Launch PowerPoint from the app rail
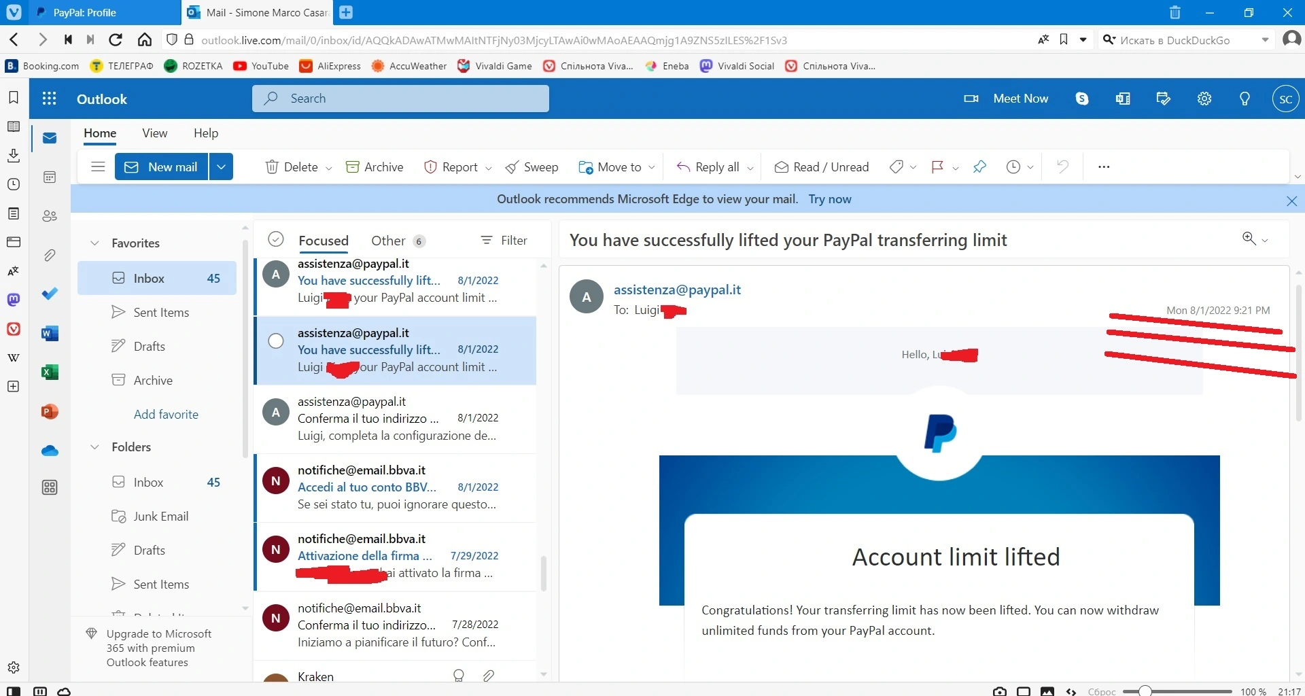The width and height of the screenshot is (1305, 696). [50, 411]
